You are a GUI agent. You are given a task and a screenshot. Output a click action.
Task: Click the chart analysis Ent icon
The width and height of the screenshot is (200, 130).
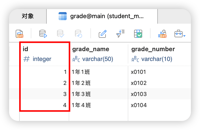[162, 34]
